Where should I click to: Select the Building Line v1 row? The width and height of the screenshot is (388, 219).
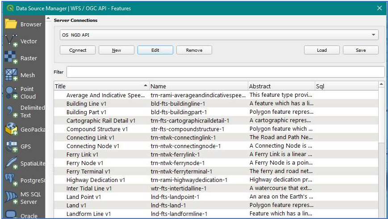216,103
